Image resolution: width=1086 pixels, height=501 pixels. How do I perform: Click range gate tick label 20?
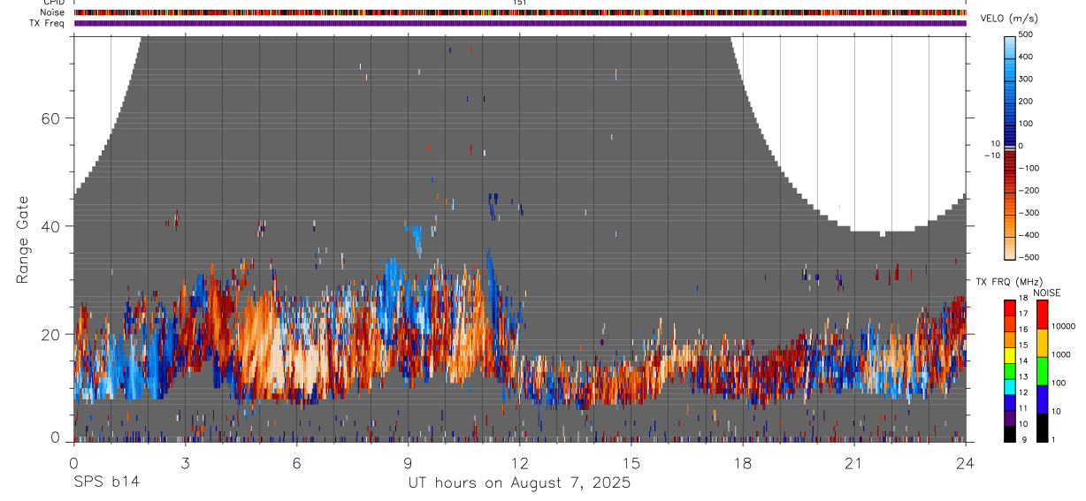pos(50,334)
